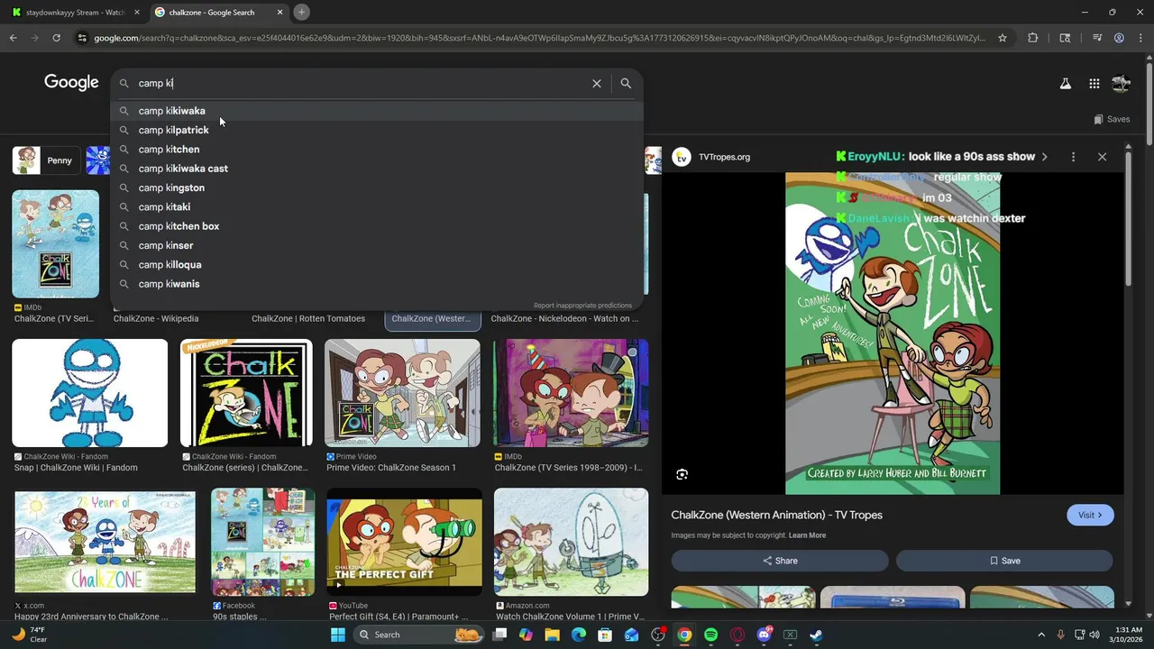
Task: Open more options in image preview panel
Action: [x=1073, y=157]
